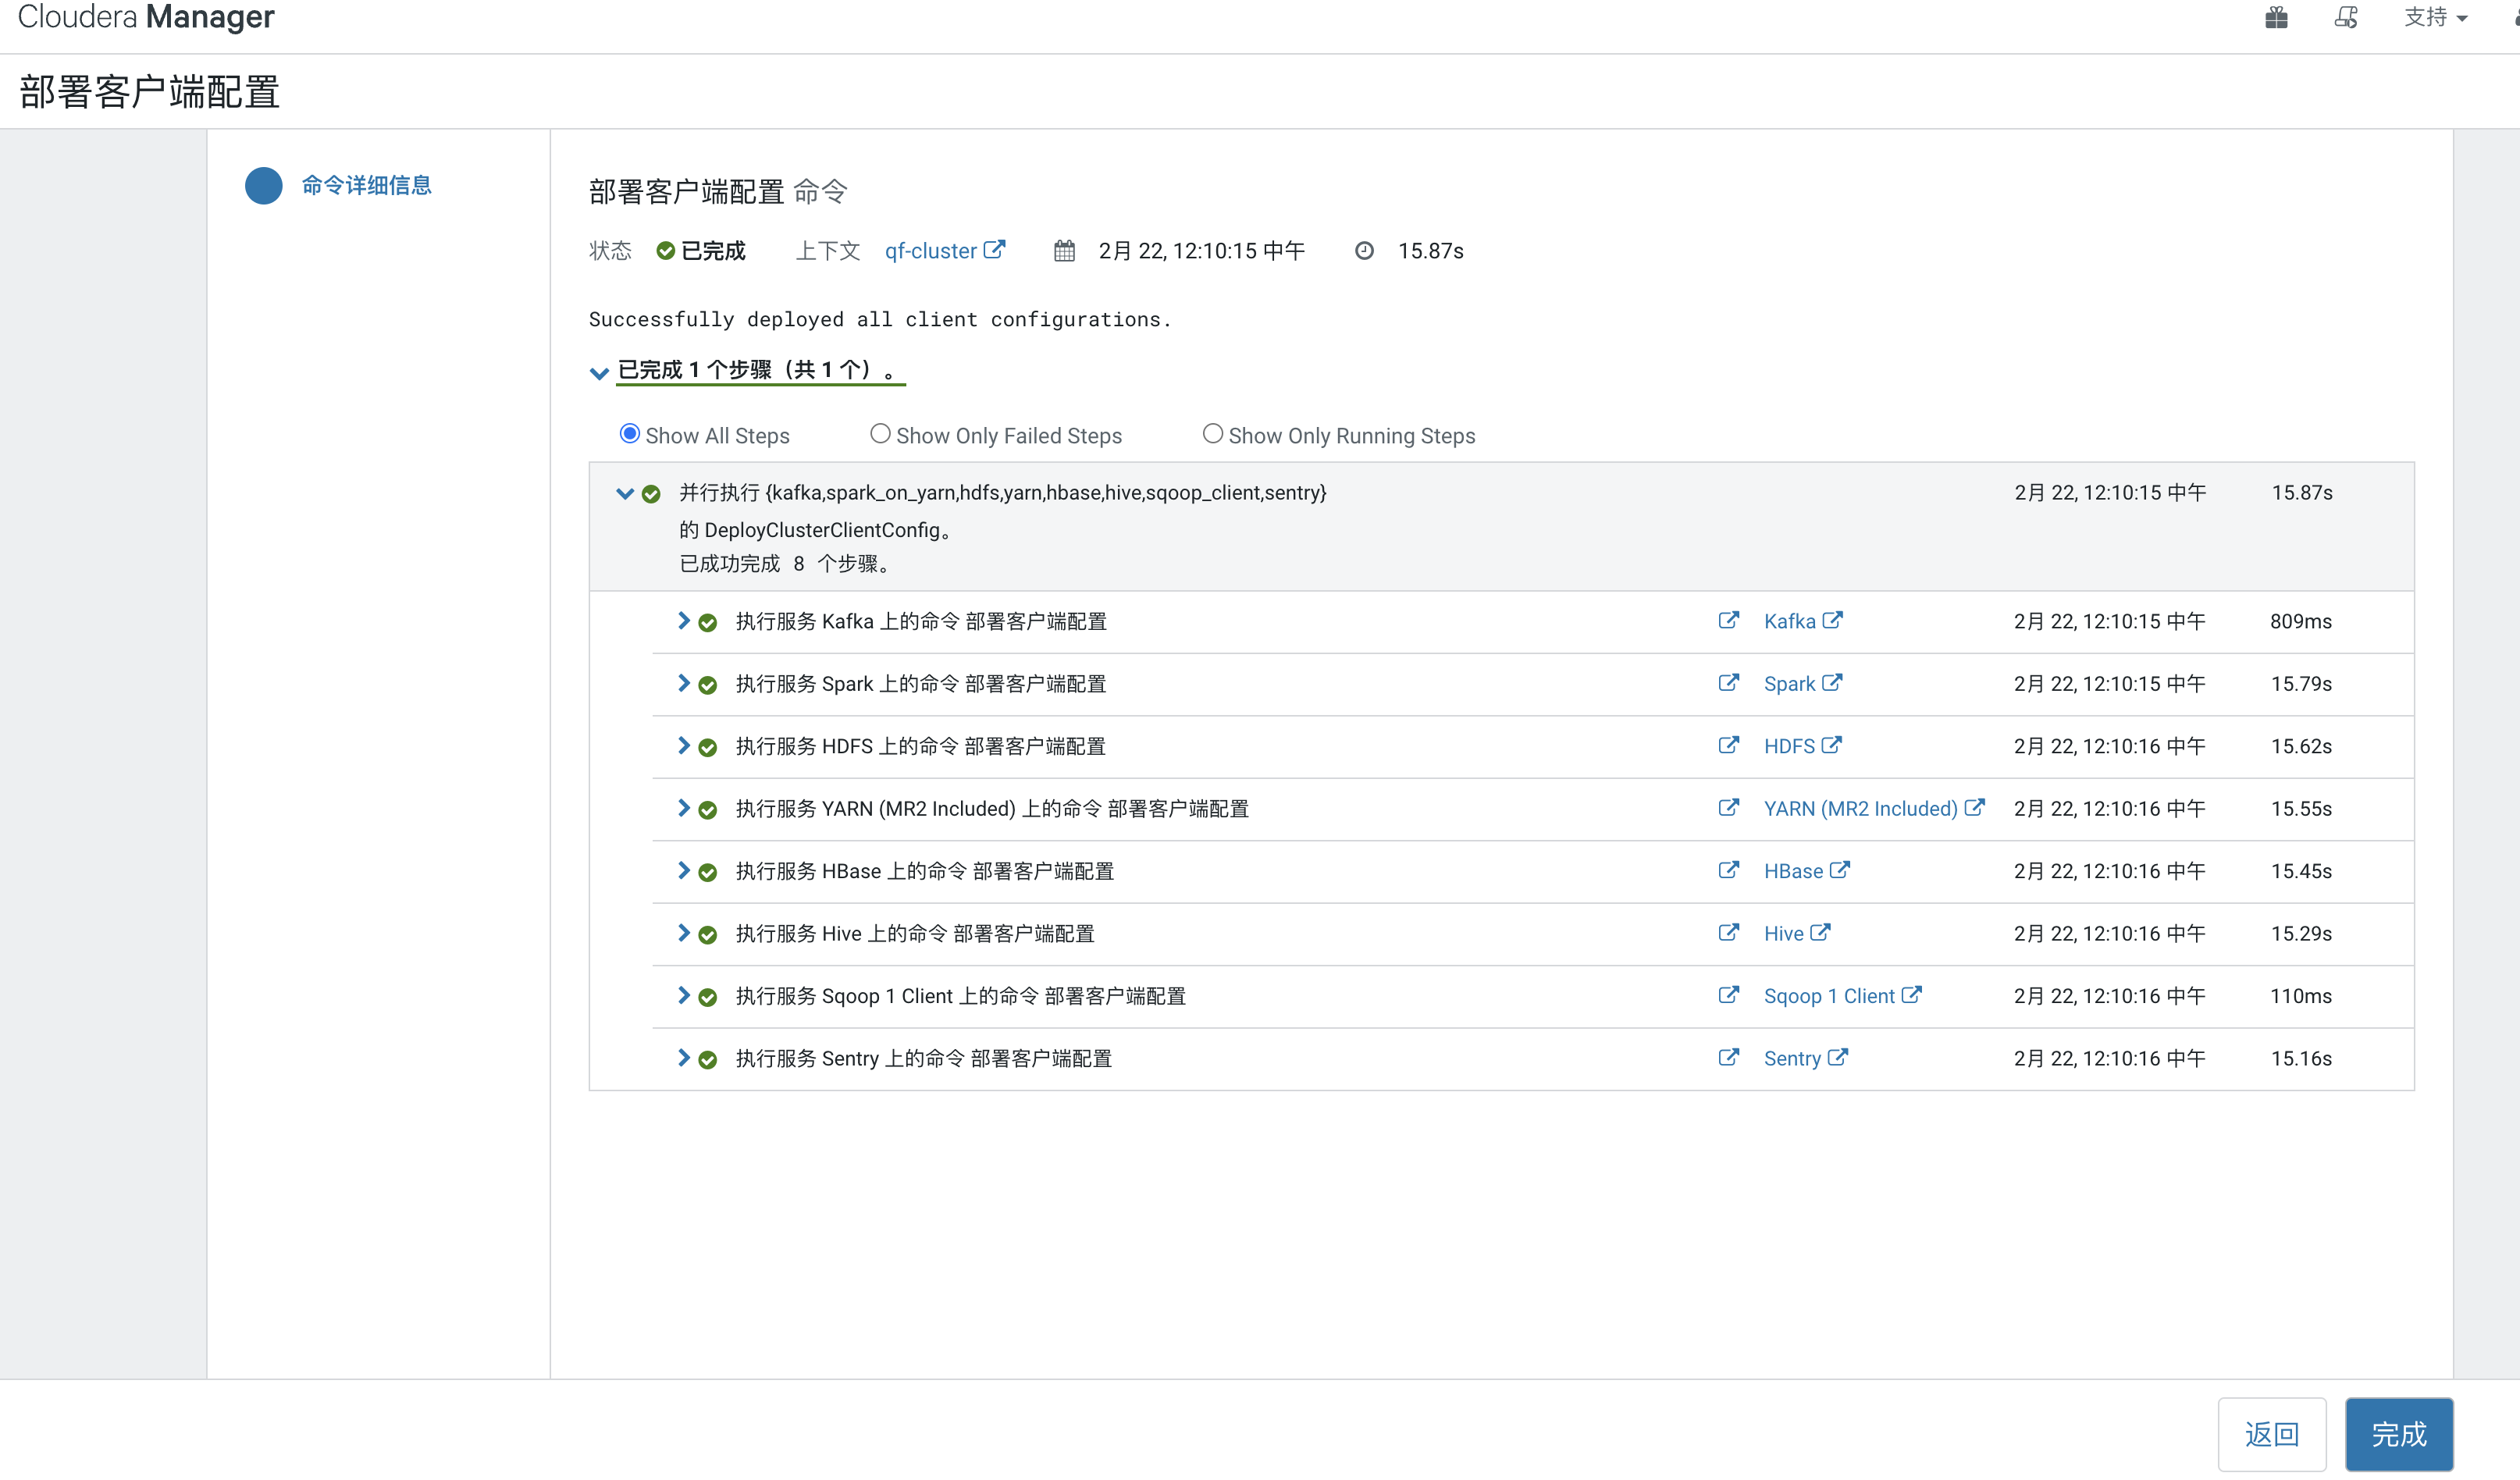Click 'Successfully deployed all client configurations.' message
This screenshot has height=1480, width=2520.
[880, 319]
